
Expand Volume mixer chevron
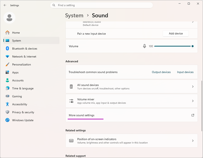click(x=193, y=101)
